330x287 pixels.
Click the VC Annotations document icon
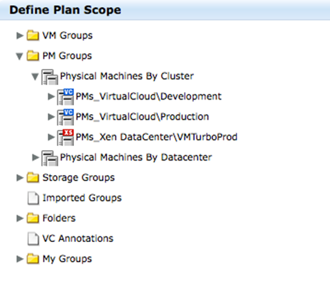tap(33, 239)
